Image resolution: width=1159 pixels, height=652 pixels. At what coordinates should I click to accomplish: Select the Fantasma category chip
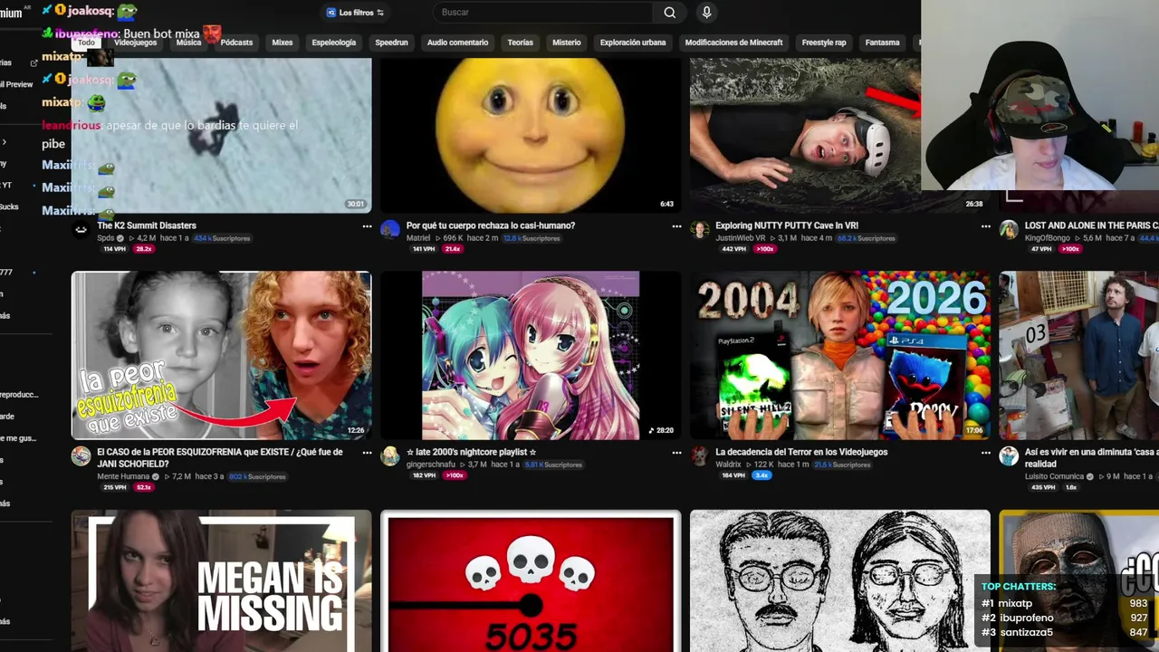pyautogui.click(x=882, y=43)
